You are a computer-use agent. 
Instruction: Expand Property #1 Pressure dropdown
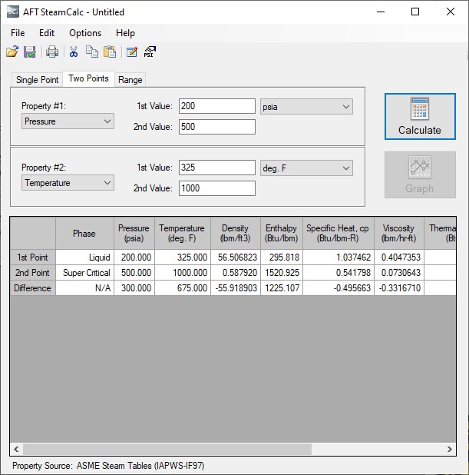click(68, 121)
